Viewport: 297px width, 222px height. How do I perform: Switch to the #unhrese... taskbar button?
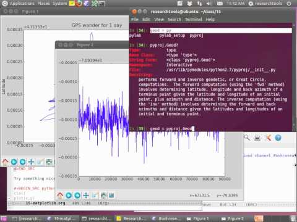(x=166, y=218)
